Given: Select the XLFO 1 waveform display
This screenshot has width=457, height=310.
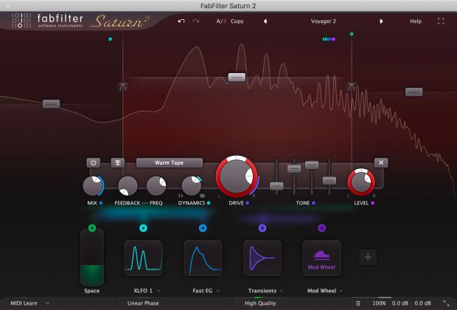Looking at the screenshot, I should point(143,258).
